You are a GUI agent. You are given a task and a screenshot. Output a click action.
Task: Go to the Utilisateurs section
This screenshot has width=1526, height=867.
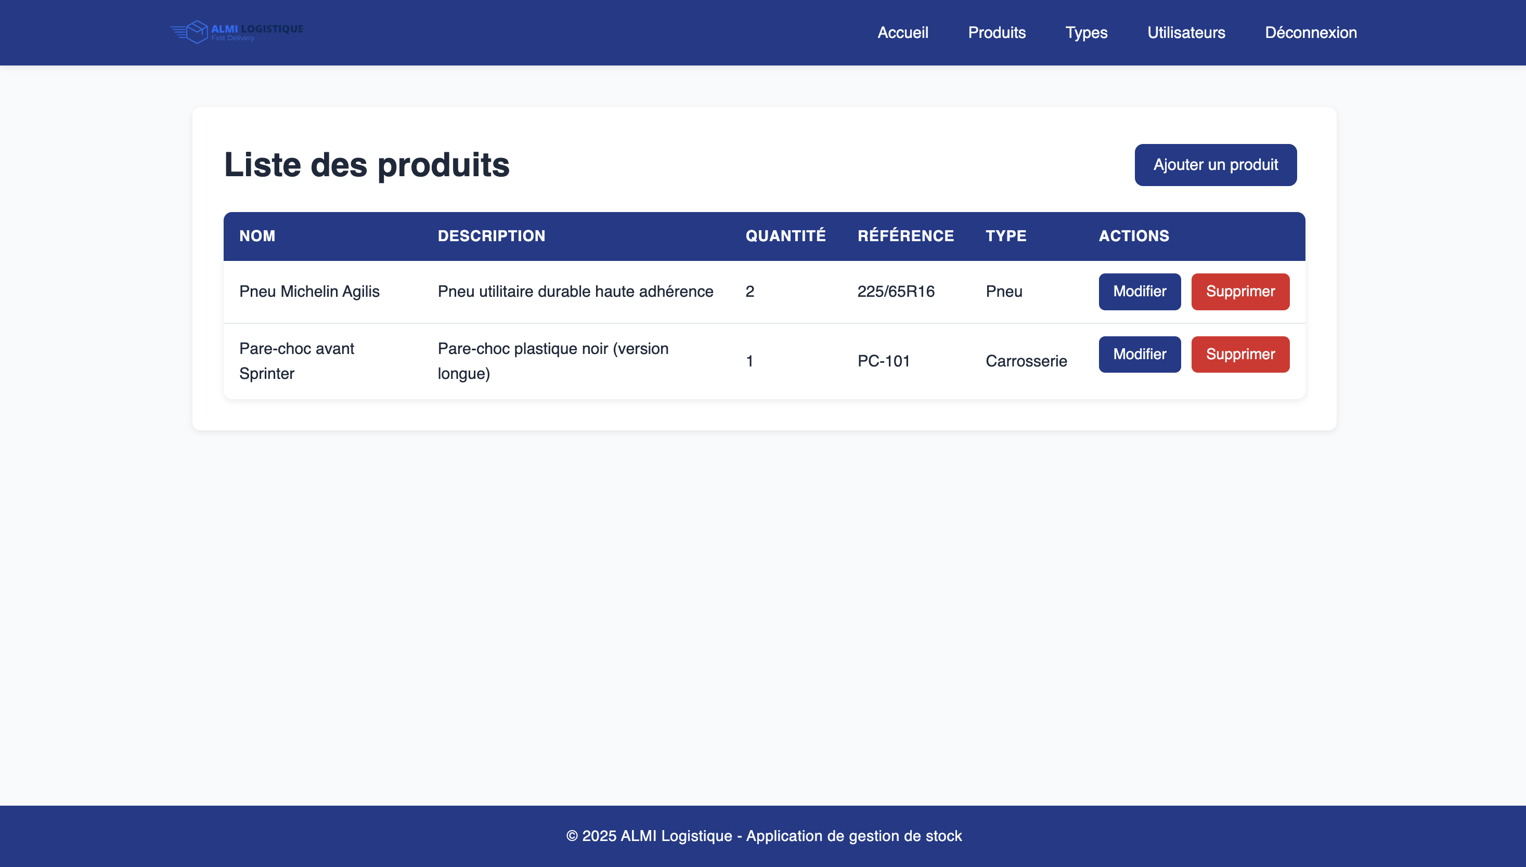point(1185,32)
